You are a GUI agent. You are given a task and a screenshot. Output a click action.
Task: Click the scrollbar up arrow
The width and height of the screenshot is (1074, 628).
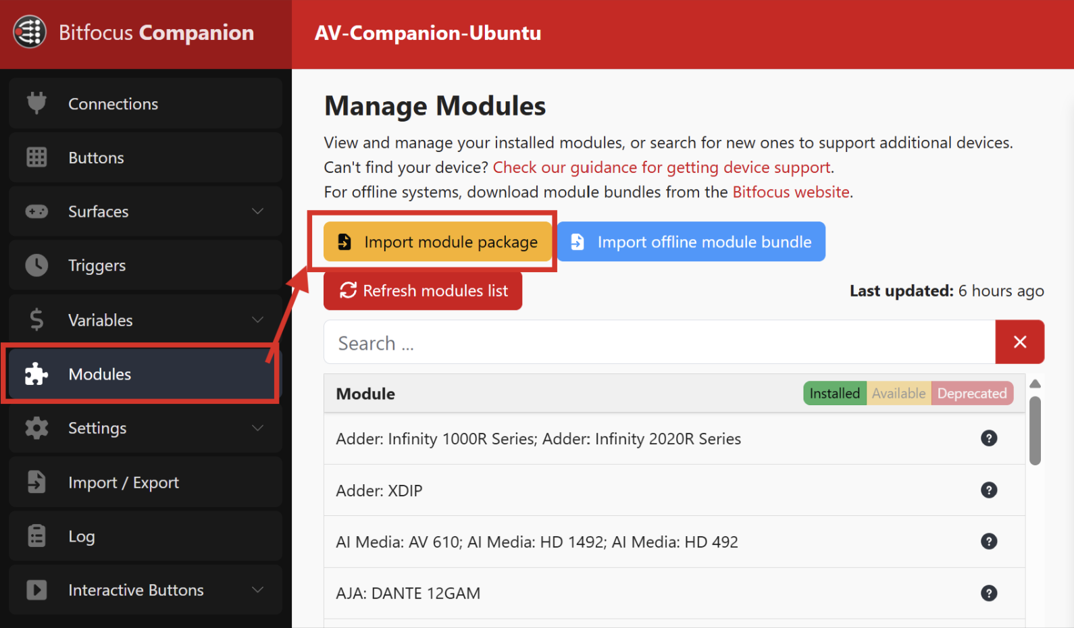[1035, 384]
